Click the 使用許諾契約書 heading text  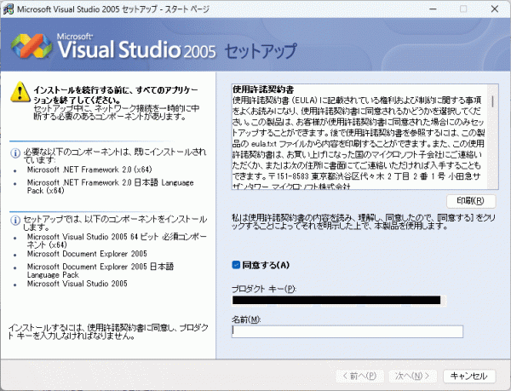tap(263, 89)
